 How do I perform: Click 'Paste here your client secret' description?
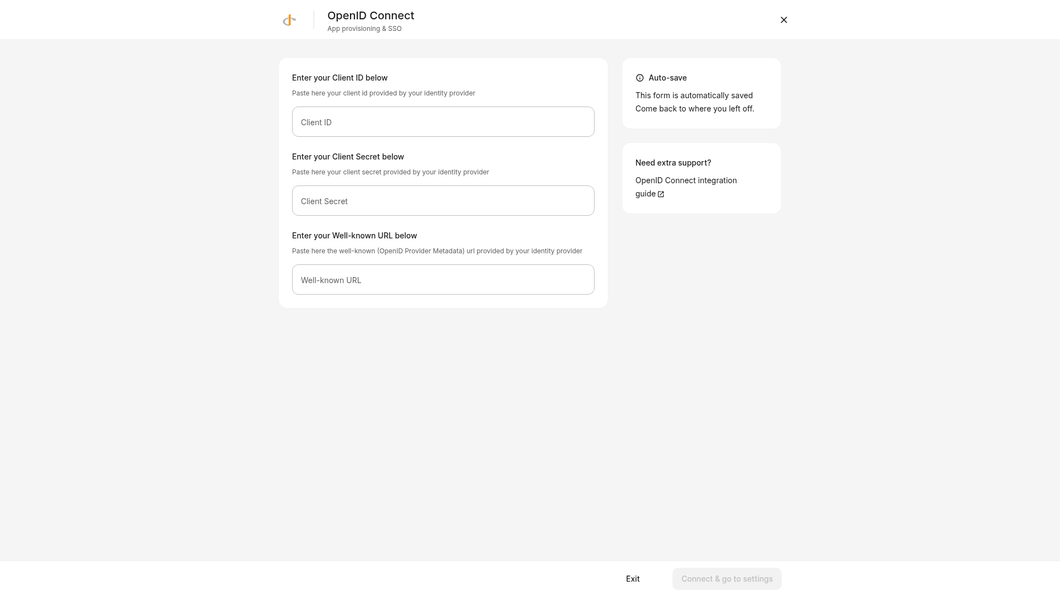(390, 172)
